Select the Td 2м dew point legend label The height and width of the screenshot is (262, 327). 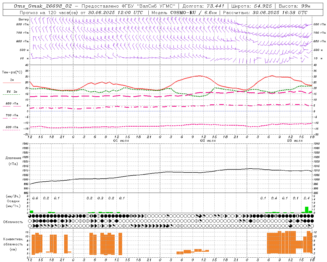(12, 92)
